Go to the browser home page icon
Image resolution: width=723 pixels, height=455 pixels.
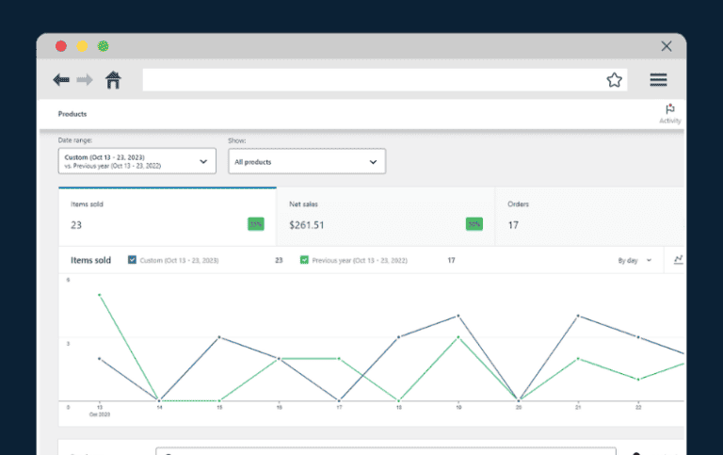pos(113,80)
